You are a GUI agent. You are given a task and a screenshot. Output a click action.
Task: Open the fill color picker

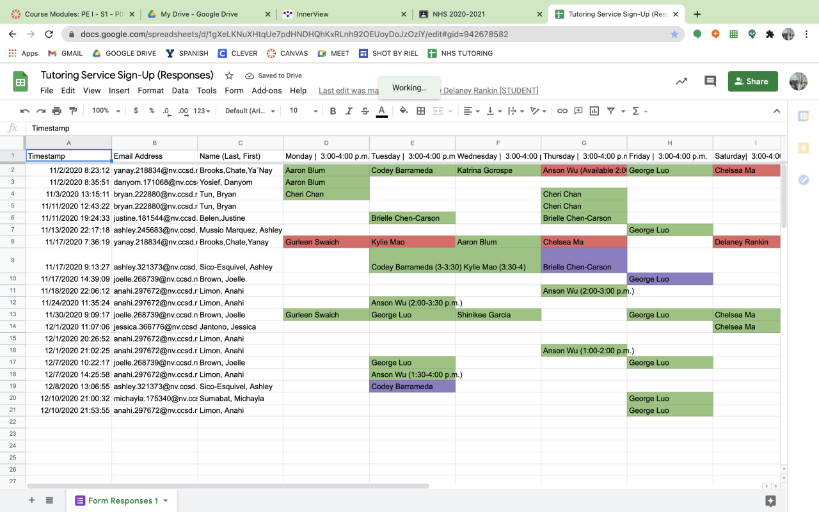pos(404,111)
